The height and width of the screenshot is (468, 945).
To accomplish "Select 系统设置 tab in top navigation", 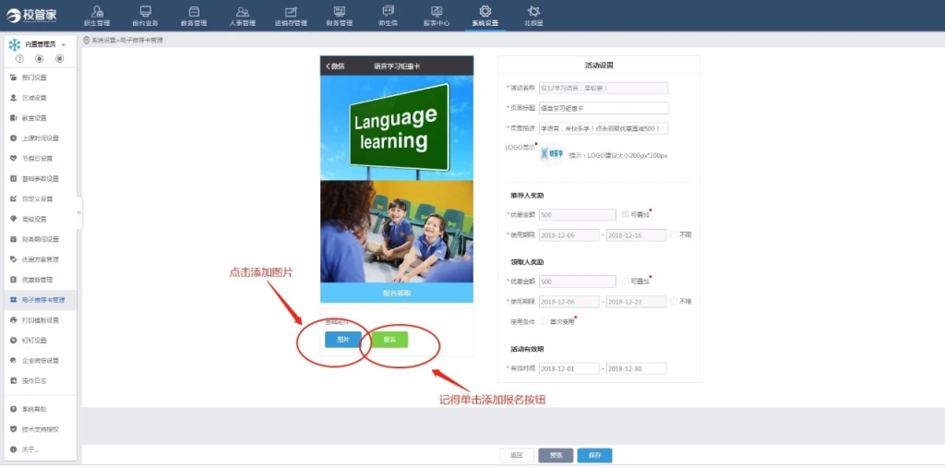I will pyautogui.click(x=484, y=15).
